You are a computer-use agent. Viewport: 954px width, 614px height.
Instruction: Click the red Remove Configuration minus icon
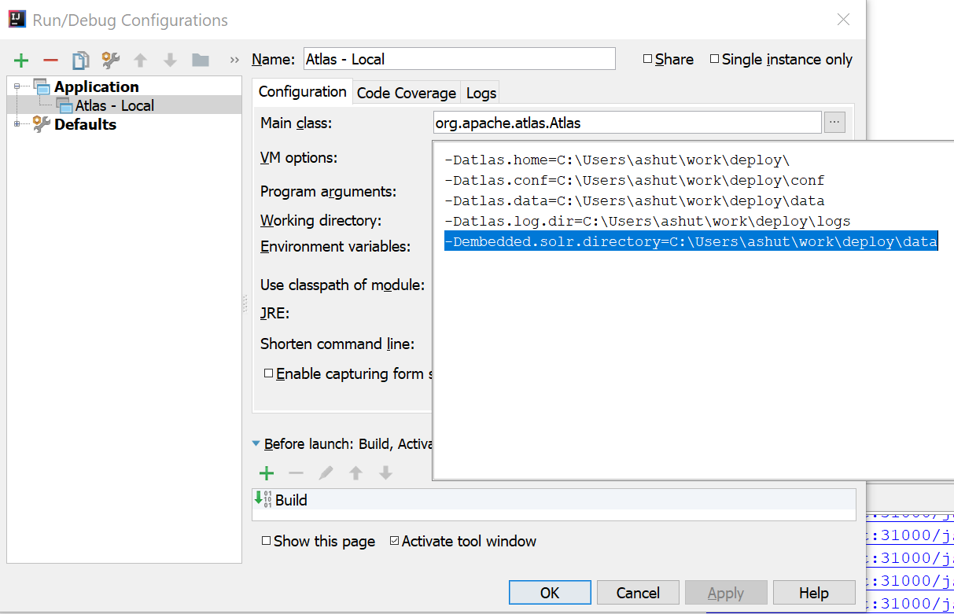(50, 61)
